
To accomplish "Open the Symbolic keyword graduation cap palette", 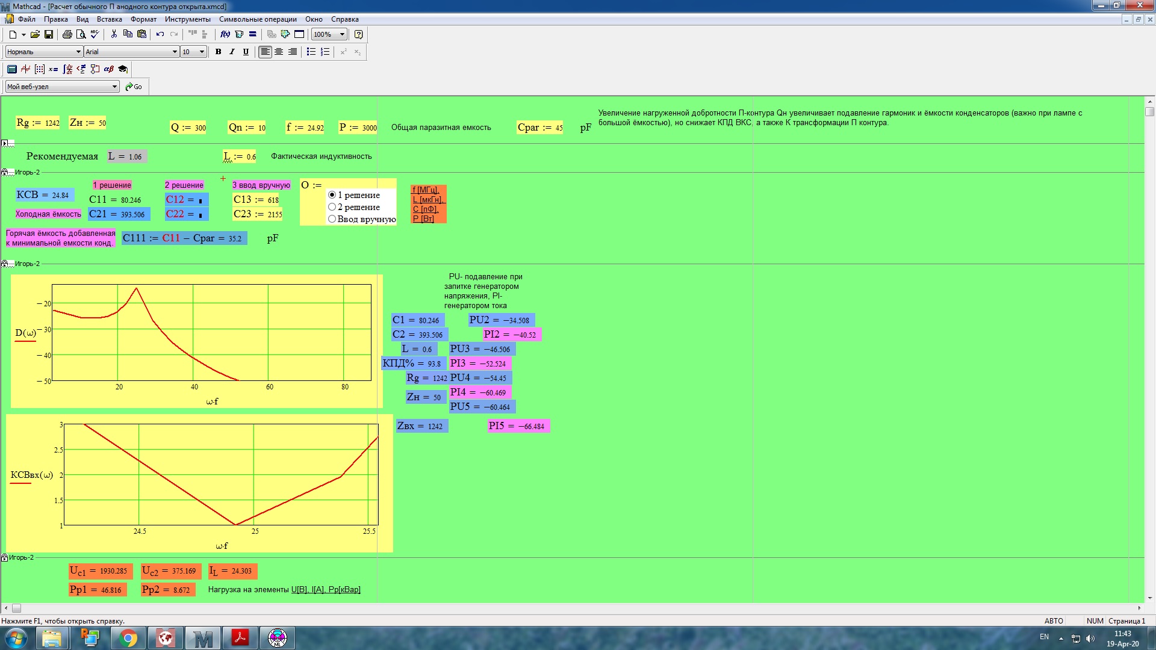I will pyautogui.click(x=123, y=69).
